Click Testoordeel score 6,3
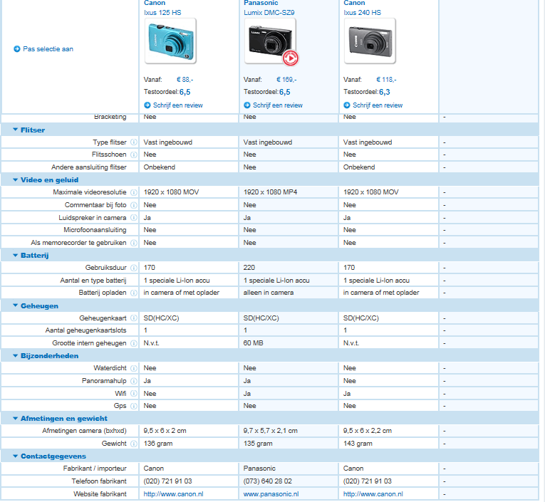Image resolution: width=545 pixels, height=502 pixels. (x=385, y=92)
